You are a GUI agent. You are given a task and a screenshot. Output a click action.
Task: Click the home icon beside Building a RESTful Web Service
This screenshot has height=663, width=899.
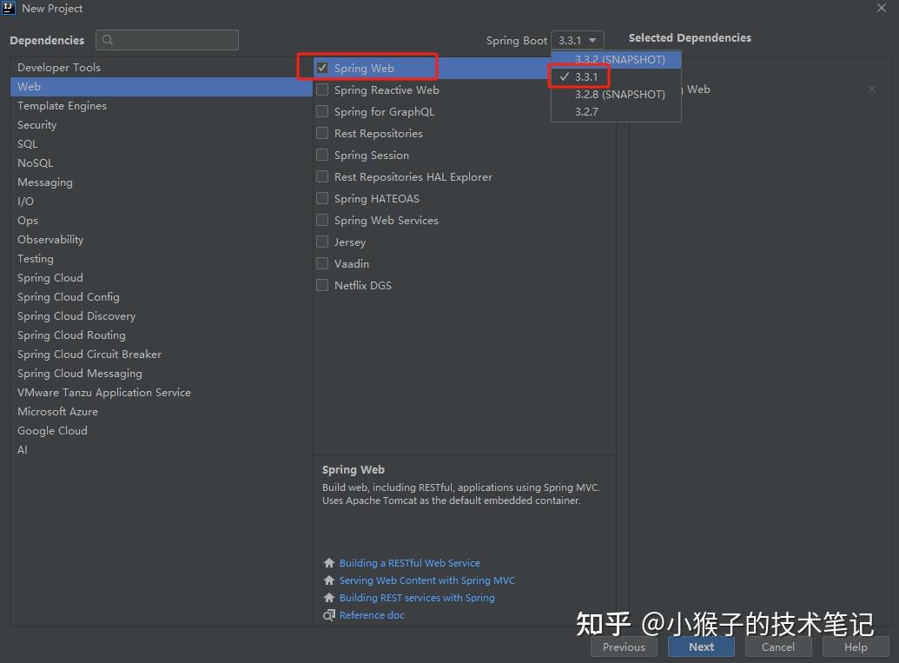tap(328, 563)
